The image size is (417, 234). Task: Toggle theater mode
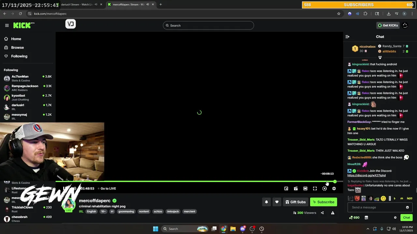click(305, 188)
